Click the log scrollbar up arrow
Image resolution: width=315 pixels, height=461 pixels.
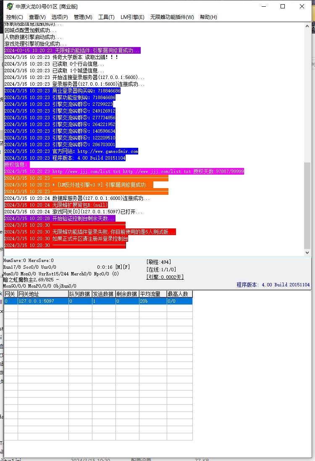[x=307, y=26]
